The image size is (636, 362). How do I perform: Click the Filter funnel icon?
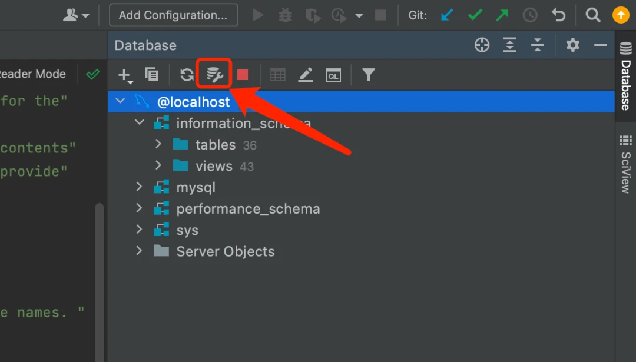tap(369, 75)
